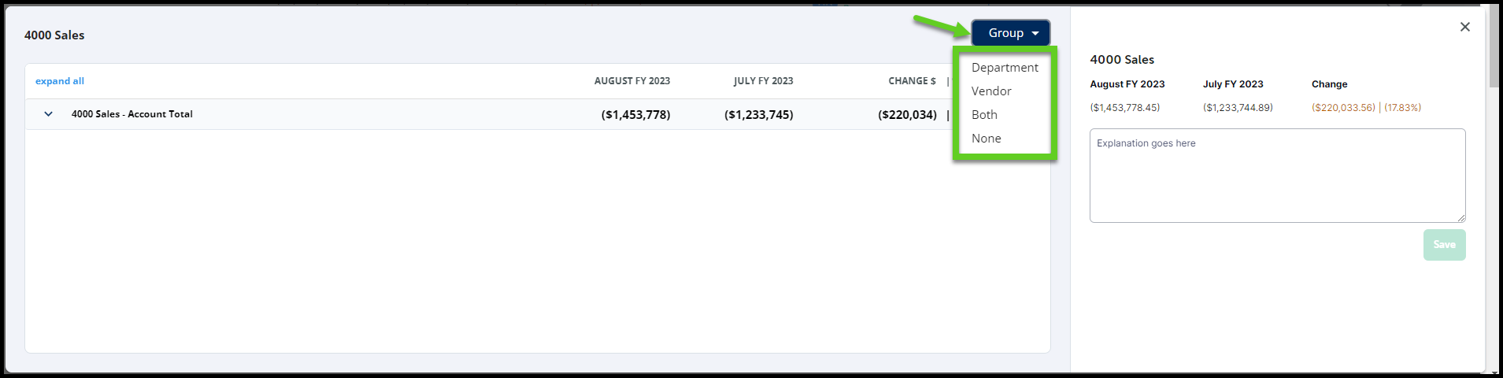Click the 4000 Sales - Account Total row label
This screenshot has height=378, width=1503.
(x=131, y=114)
